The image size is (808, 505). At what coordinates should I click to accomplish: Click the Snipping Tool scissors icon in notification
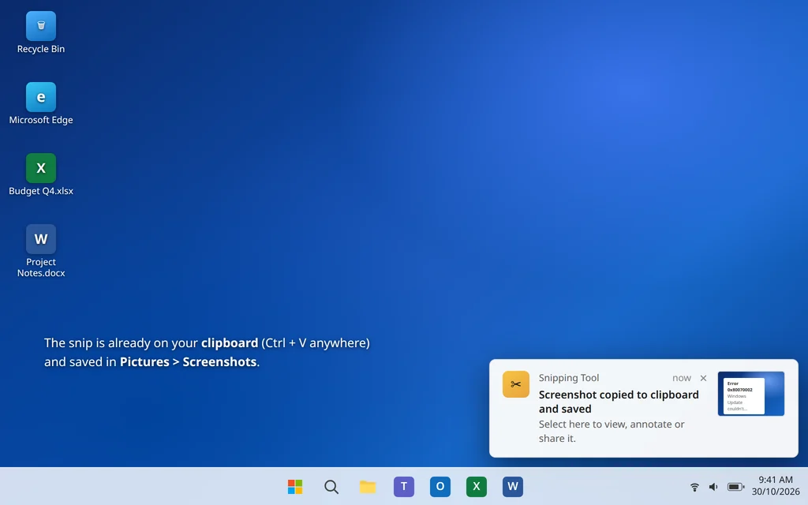tap(516, 384)
